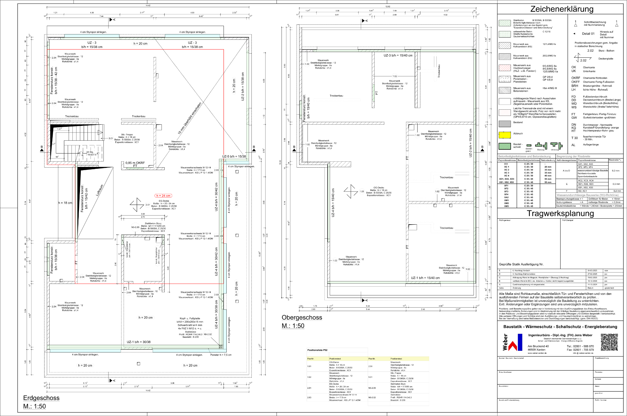Click the OG-Decke 1.01 span direction symbol
Screen dimensions: 627x416
tap(350, 191)
